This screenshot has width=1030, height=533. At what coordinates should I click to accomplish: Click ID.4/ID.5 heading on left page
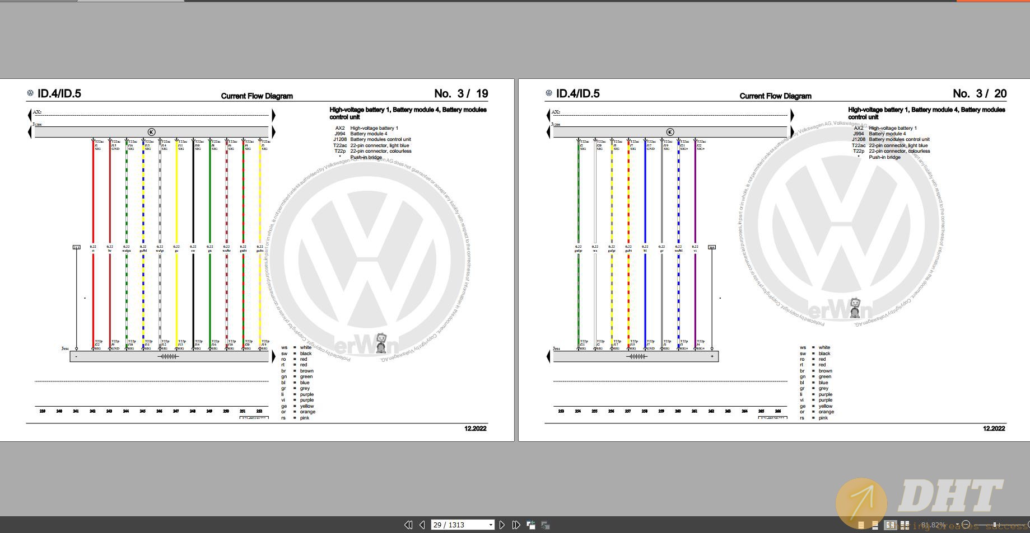point(59,94)
